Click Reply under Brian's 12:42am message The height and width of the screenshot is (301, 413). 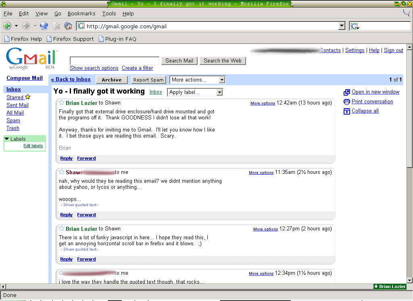coord(67,158)
